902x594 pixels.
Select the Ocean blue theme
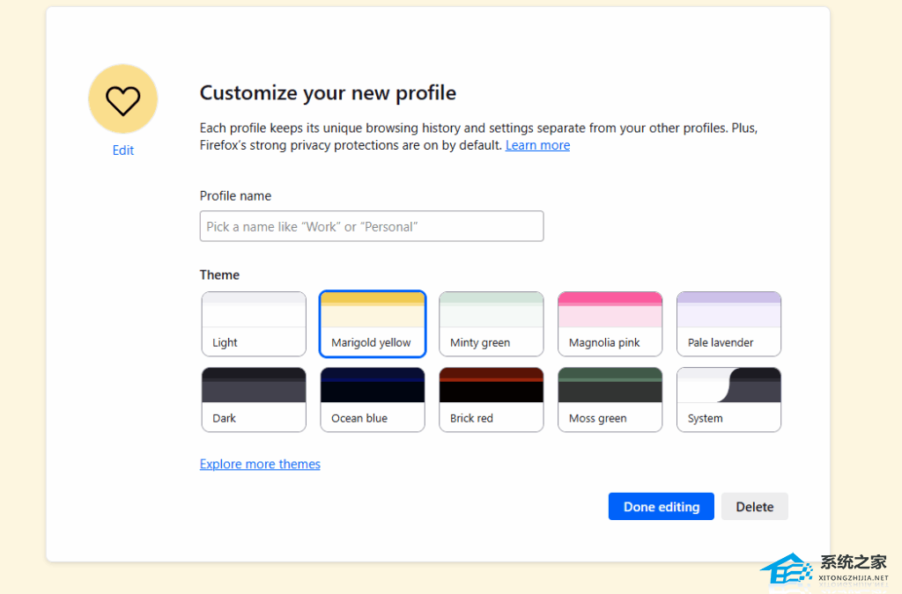click(372, 400)
